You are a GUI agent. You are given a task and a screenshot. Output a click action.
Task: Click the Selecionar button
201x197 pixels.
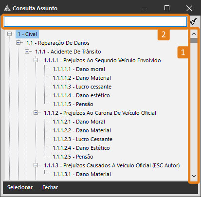pos(20,187)
